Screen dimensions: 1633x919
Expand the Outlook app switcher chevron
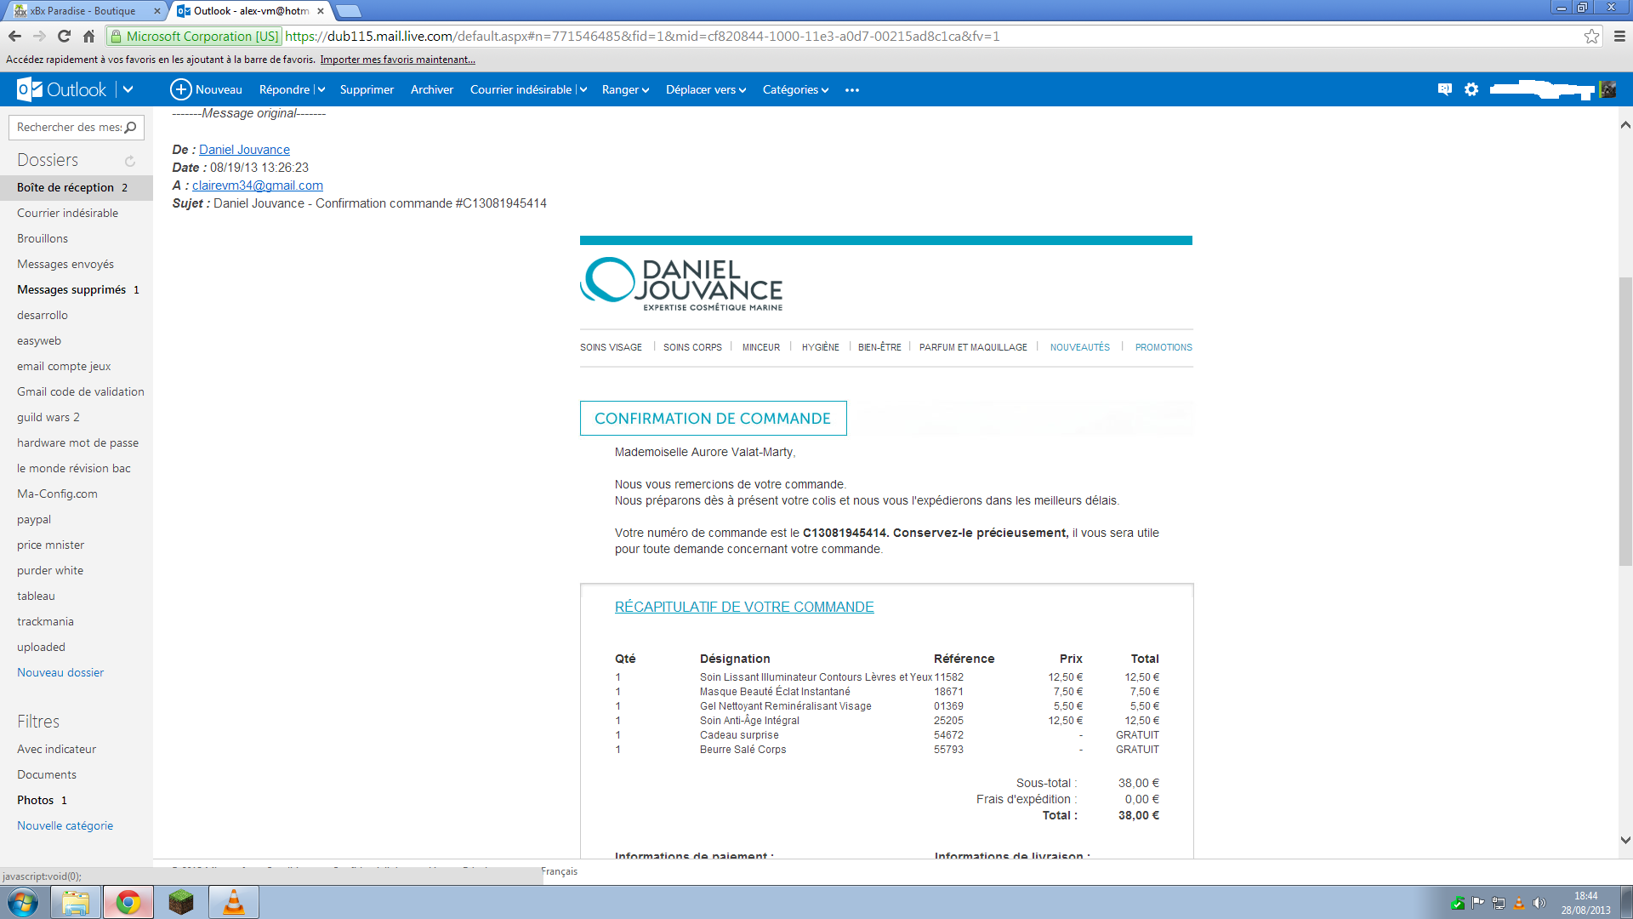(x=128, y=89)
